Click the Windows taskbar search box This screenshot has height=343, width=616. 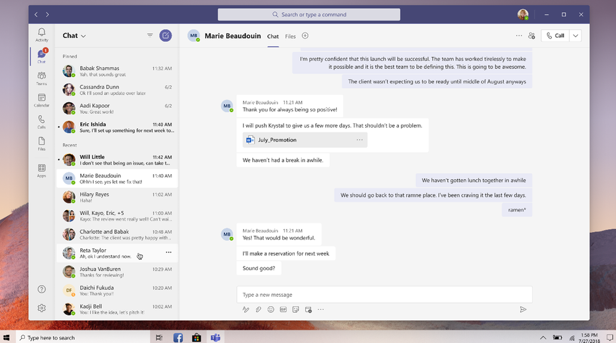(x=83, y=337)
